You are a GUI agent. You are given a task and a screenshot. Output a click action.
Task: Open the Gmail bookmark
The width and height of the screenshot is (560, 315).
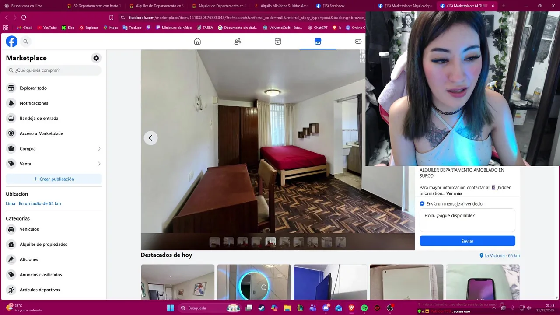coord(24,28)
